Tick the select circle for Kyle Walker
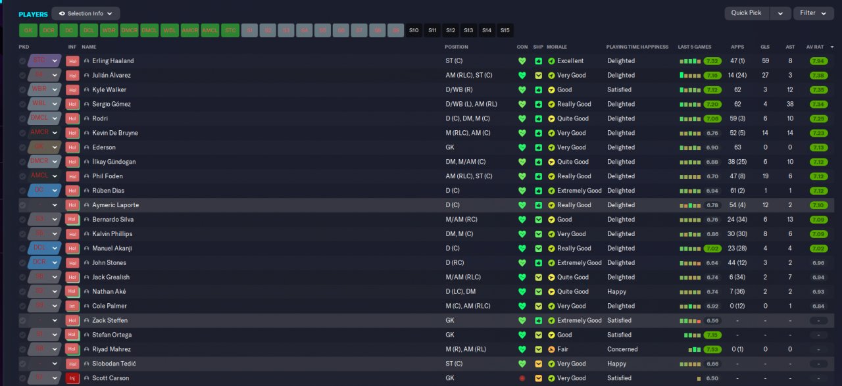Viewport: 842px width, 386px height. (22, 89)
